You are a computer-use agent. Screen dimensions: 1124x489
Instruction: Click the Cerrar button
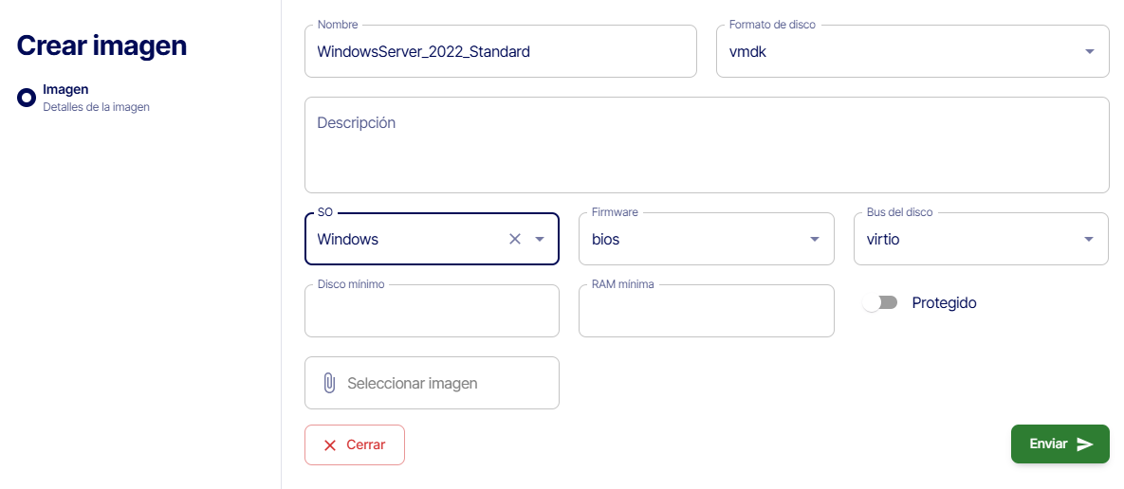point(355,445)
